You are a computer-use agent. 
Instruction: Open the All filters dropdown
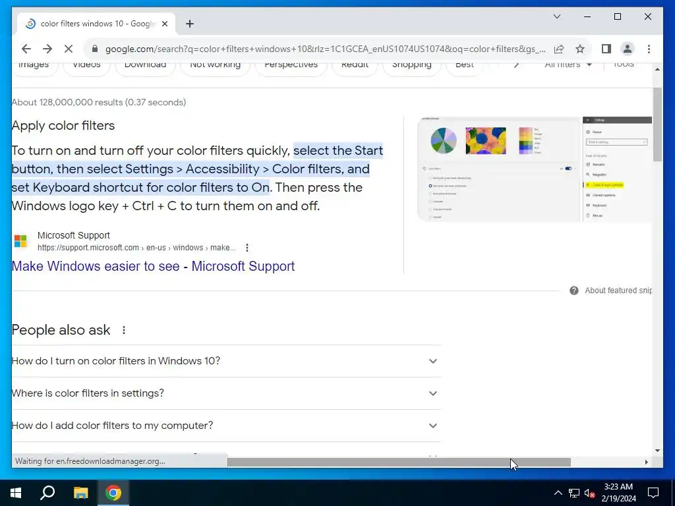click(x=568, y=65)
